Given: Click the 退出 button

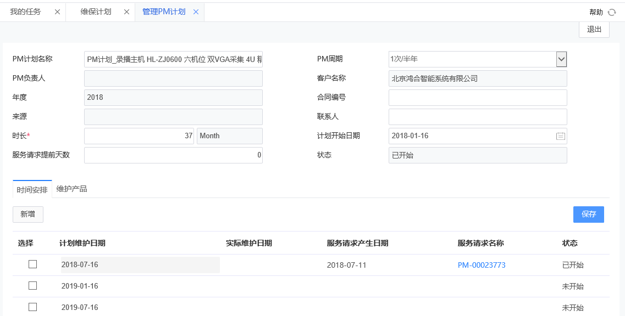Looking at the screenshot, I should [594, 30].
